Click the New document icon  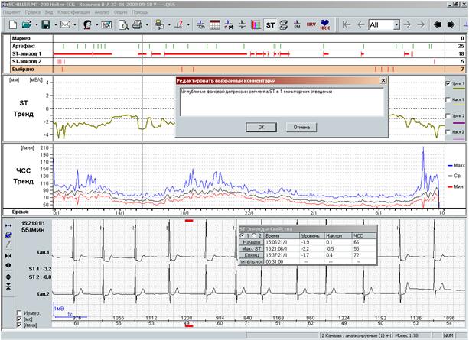13,24
